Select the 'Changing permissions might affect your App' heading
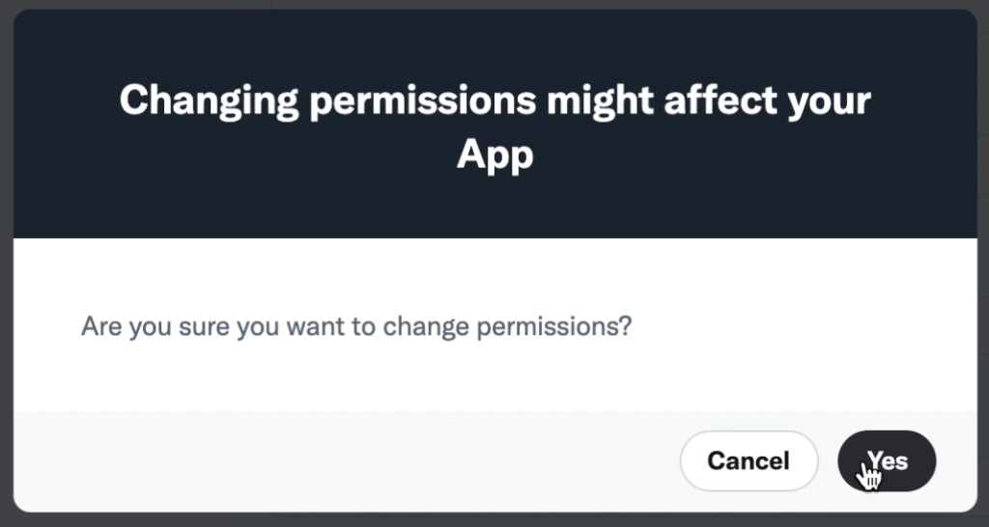 tap(495, 126)
